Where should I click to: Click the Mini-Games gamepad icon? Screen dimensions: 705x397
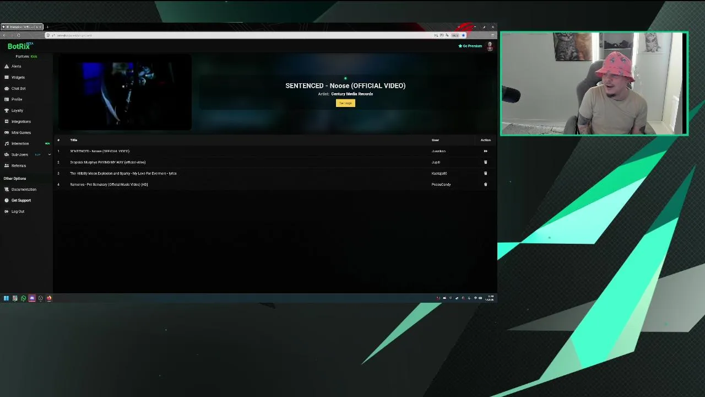tap(7, 132)
